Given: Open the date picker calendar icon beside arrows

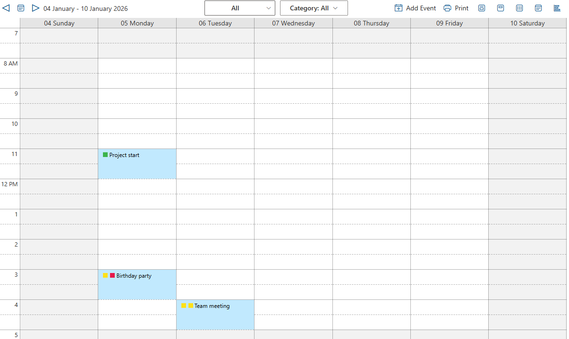Looking at the screenshot, I should (x=21, y=8).
